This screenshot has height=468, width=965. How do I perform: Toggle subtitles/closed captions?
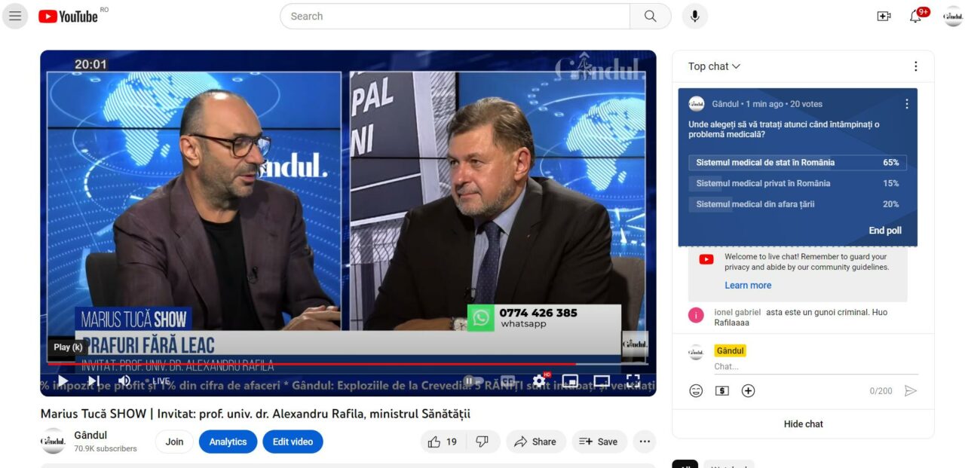click(x=508, y=381)
